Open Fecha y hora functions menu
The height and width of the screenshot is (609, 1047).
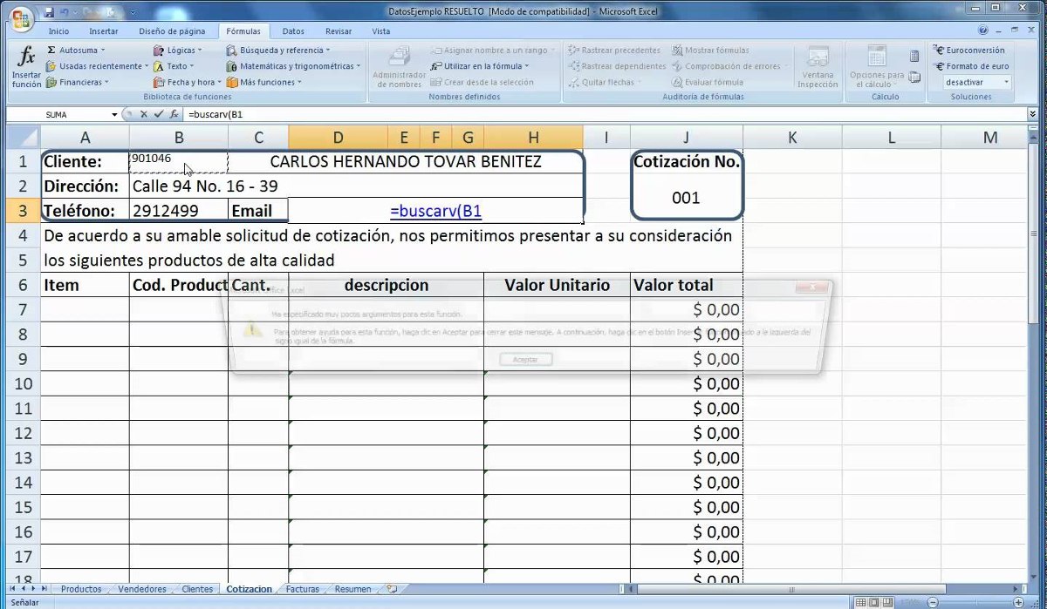pos(187,82)
